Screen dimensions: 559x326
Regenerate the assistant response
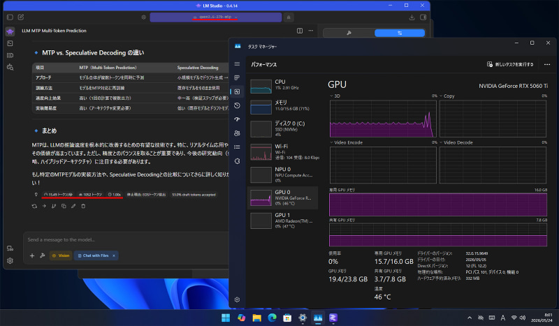click(x=34, y=206)
